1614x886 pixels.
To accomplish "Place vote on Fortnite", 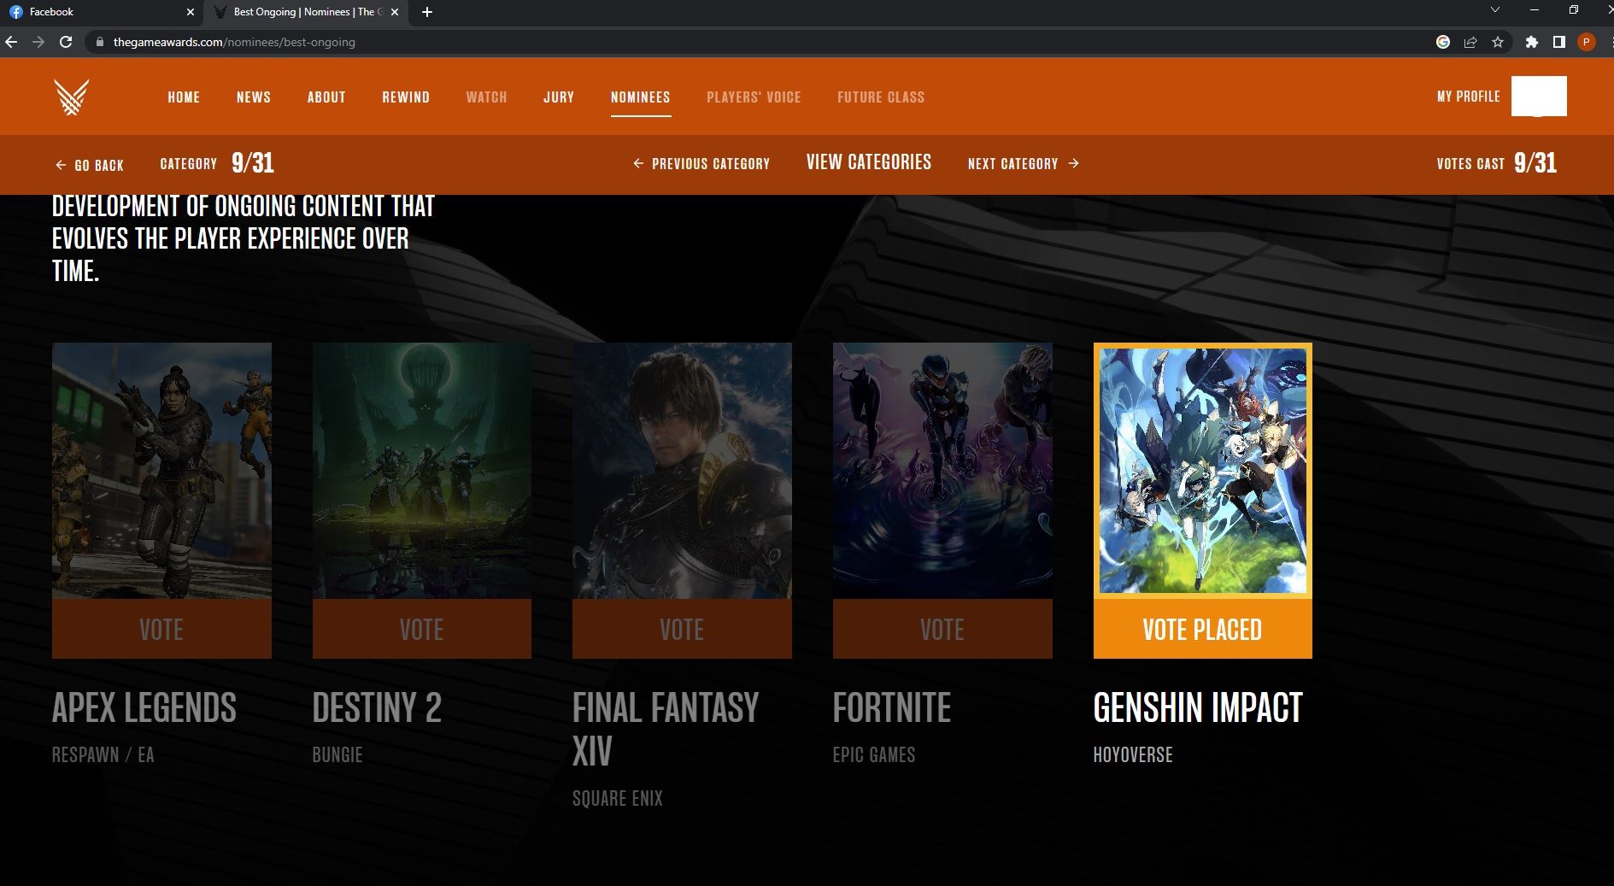I will coord(942,630).
